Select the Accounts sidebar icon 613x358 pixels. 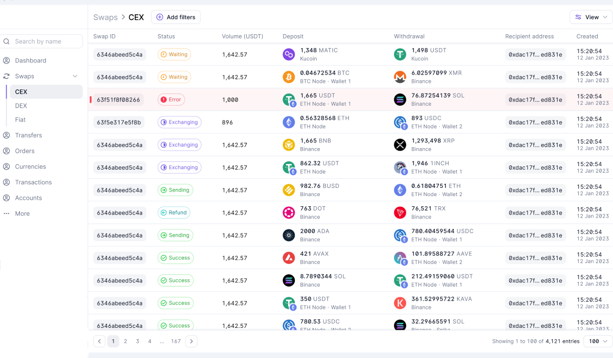coord(7,198)
